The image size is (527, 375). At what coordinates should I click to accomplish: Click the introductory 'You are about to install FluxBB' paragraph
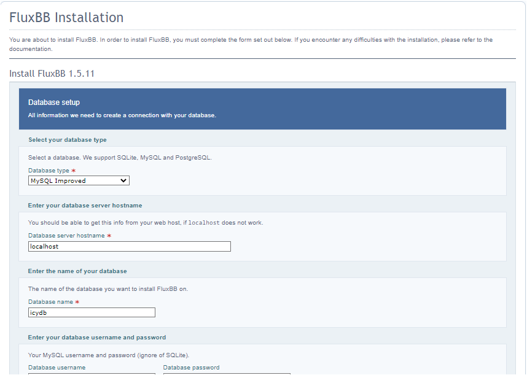click(251, 44)
